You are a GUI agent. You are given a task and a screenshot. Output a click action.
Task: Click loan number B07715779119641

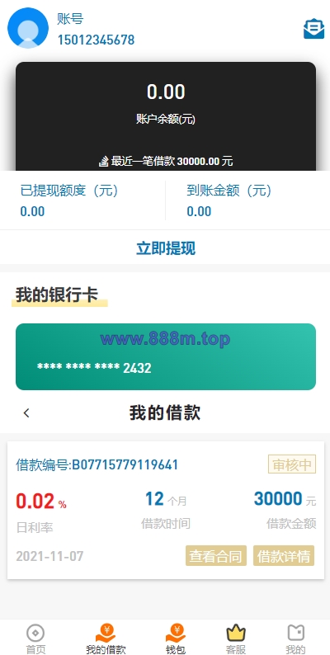coord(97,464)
